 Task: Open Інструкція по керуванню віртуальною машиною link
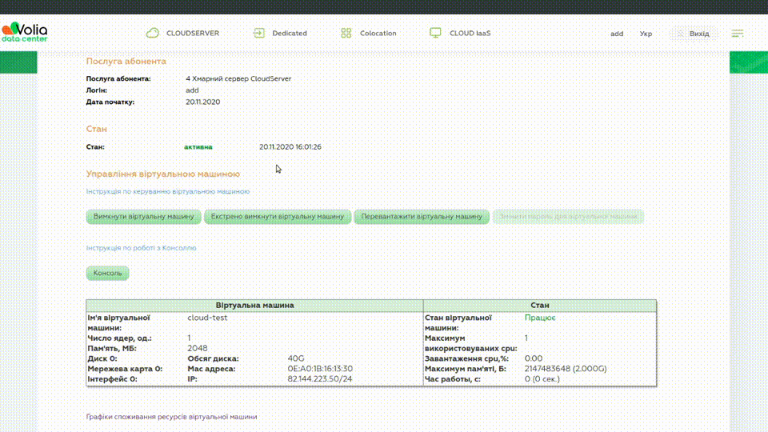(168, 192)
